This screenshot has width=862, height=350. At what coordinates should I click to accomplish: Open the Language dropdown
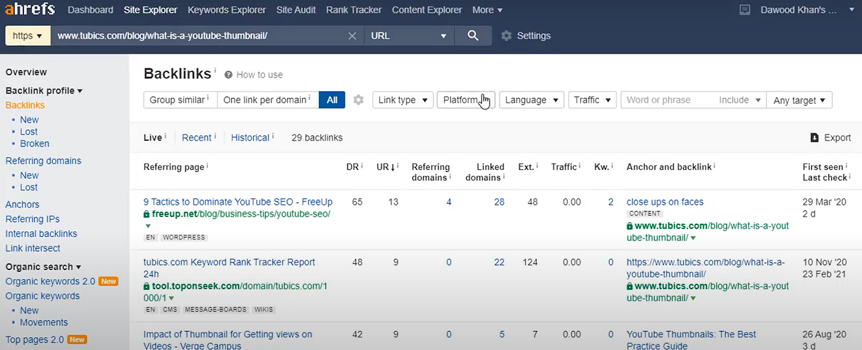coord(531,100)
